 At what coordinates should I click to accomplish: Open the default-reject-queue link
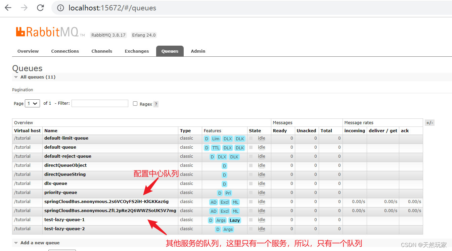click(x=68, y=156)
